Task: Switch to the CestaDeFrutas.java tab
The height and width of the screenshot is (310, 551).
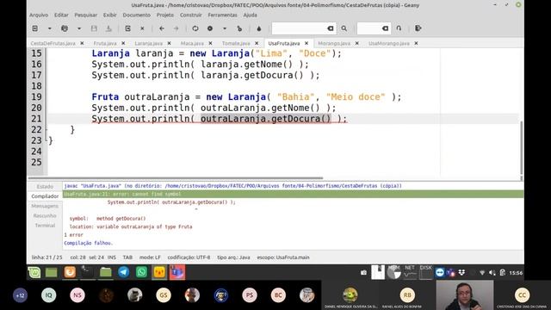Action: click(x=53, y=43)
